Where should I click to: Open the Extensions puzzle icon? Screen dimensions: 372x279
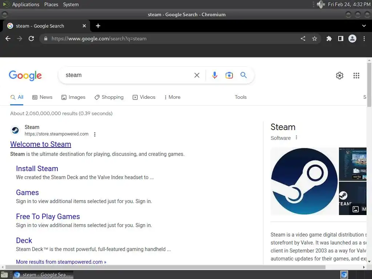(x=329, y=39)
